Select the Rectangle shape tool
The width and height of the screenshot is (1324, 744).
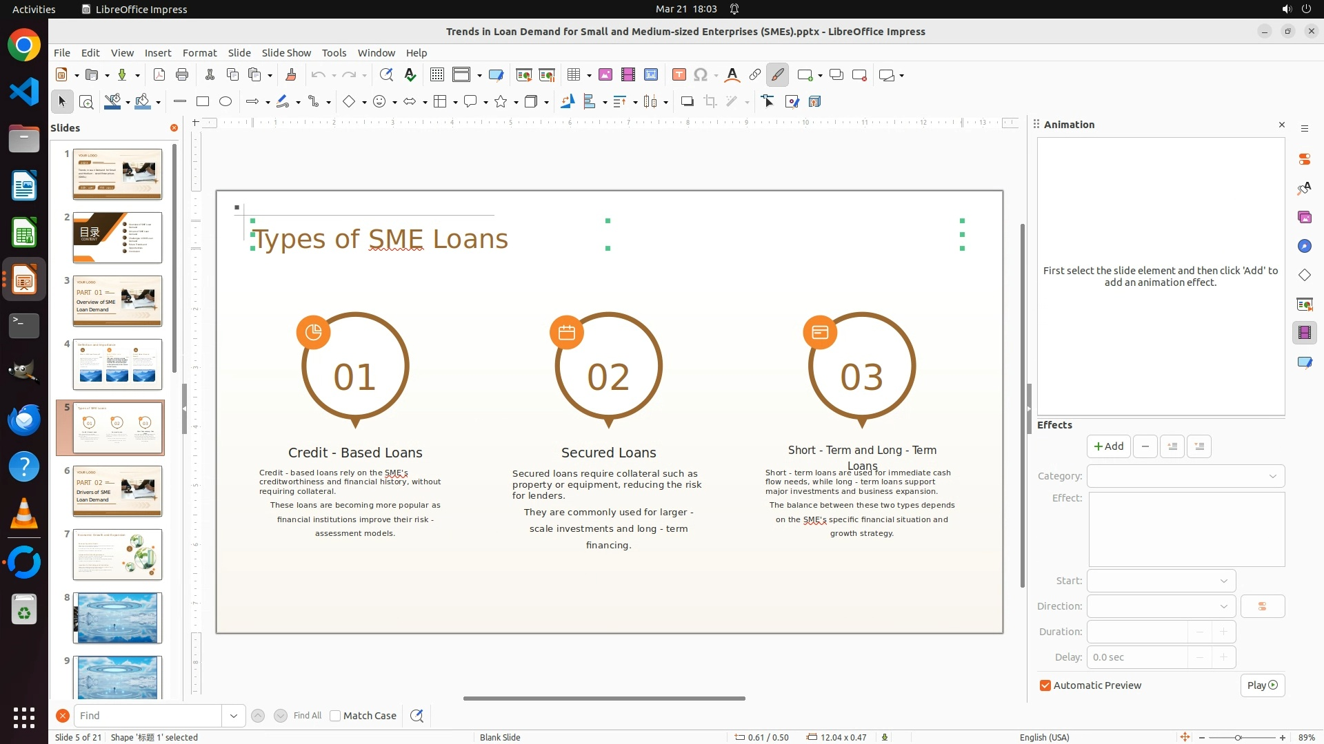point(203,102)
